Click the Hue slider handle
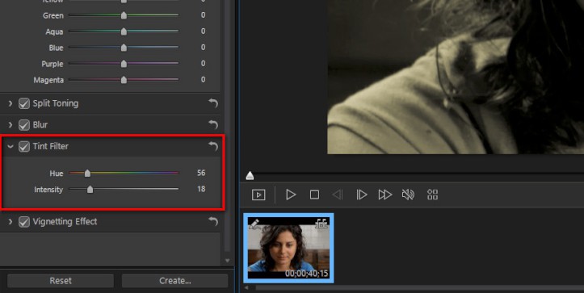 [87, 173]
